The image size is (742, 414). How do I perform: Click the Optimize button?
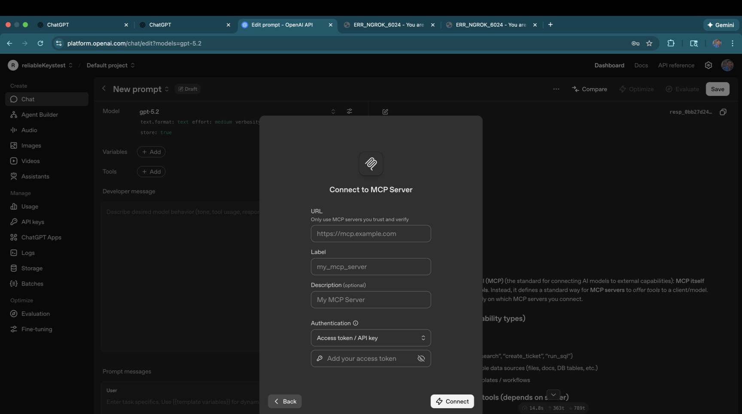point(636,89)
